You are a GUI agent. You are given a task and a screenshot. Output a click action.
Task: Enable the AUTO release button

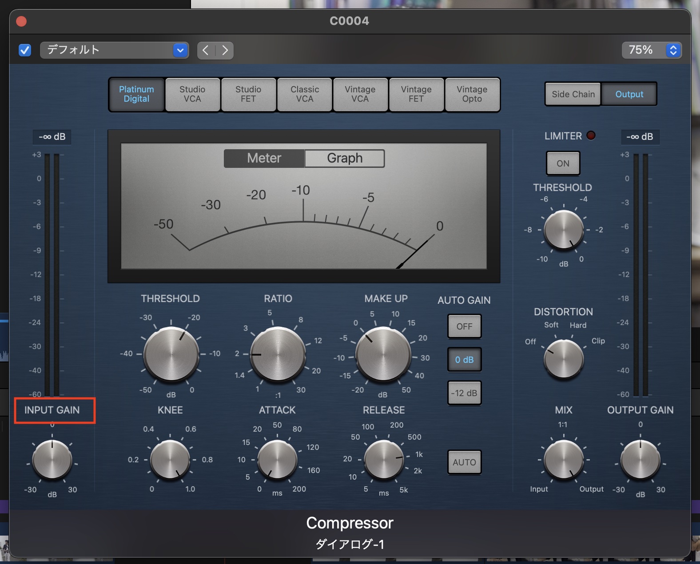tap(464, 462)
